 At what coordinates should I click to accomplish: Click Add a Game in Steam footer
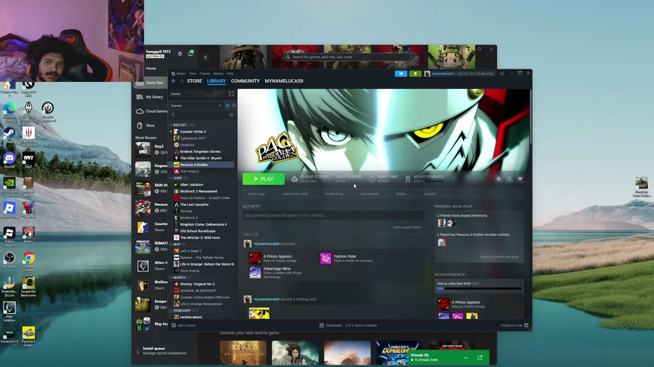[x=184, y=325]
